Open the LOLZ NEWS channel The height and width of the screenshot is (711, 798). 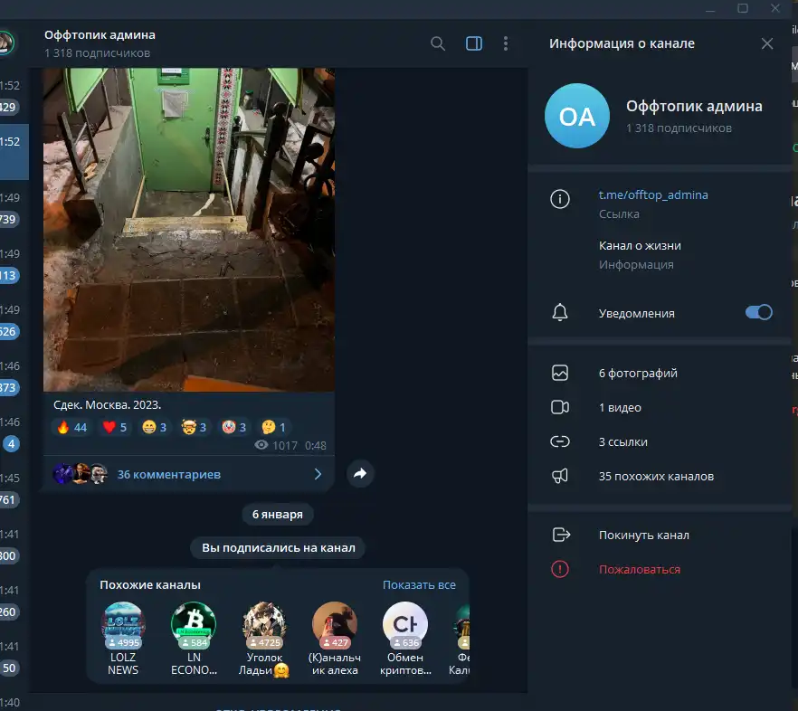[x=123, y=639]
